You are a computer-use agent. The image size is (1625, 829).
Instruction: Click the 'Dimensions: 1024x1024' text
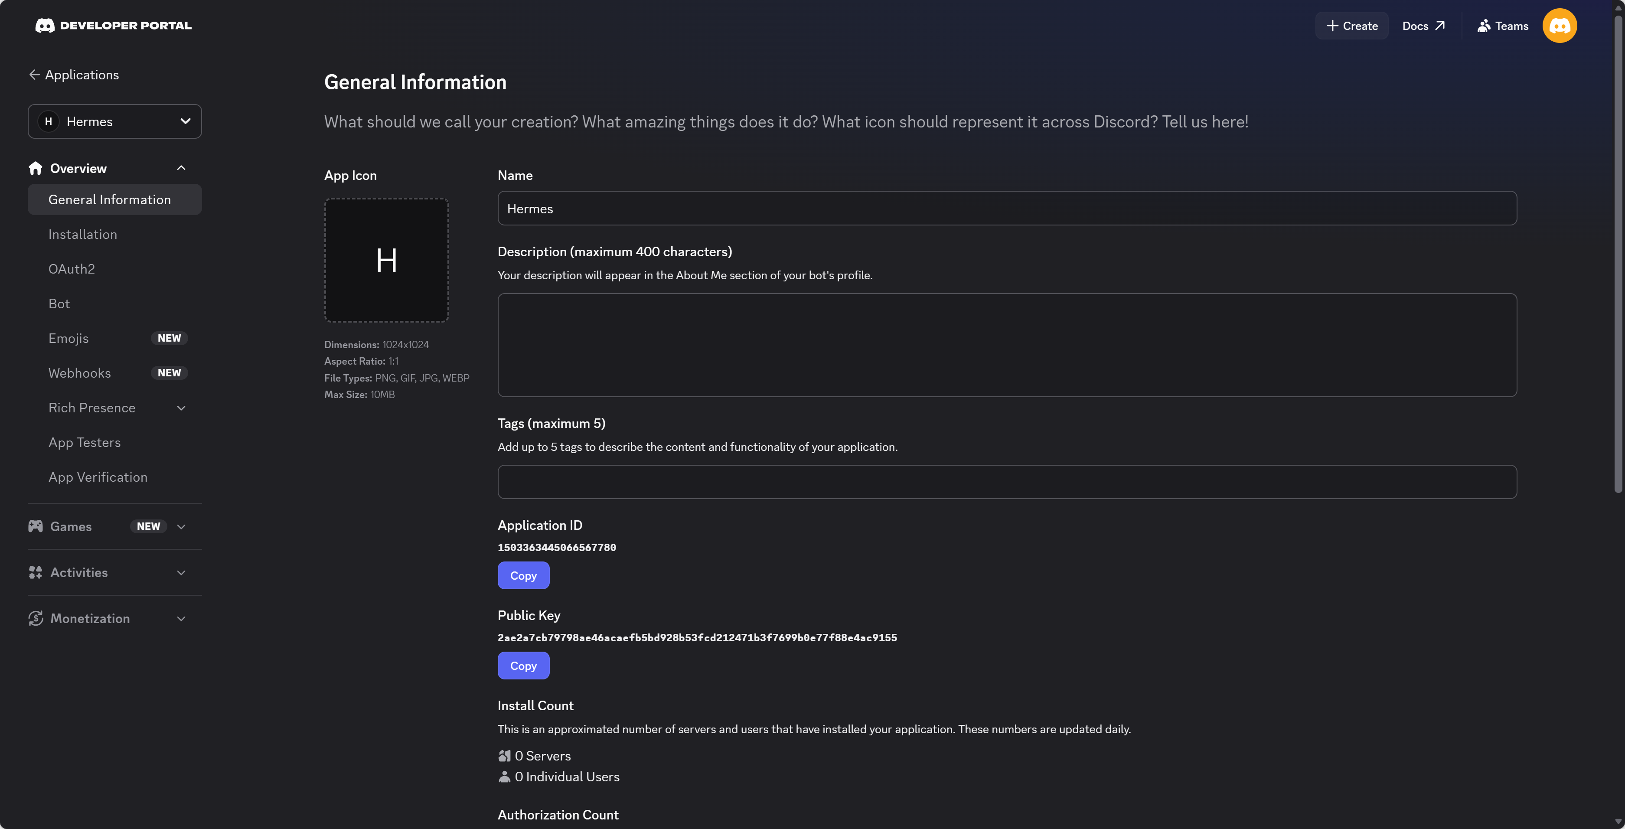coord(377,344)
